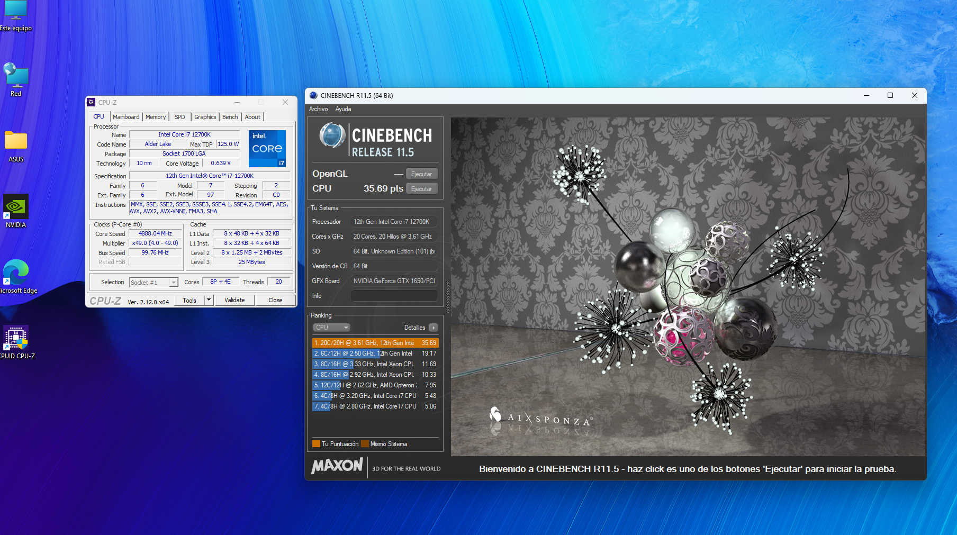Click the Core Voltage value 0.639 V
The width and height of the screenshot is (957, 535).
221,163
